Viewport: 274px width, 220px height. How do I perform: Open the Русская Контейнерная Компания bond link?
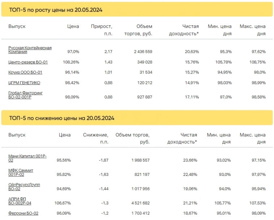tap(30, 50)
